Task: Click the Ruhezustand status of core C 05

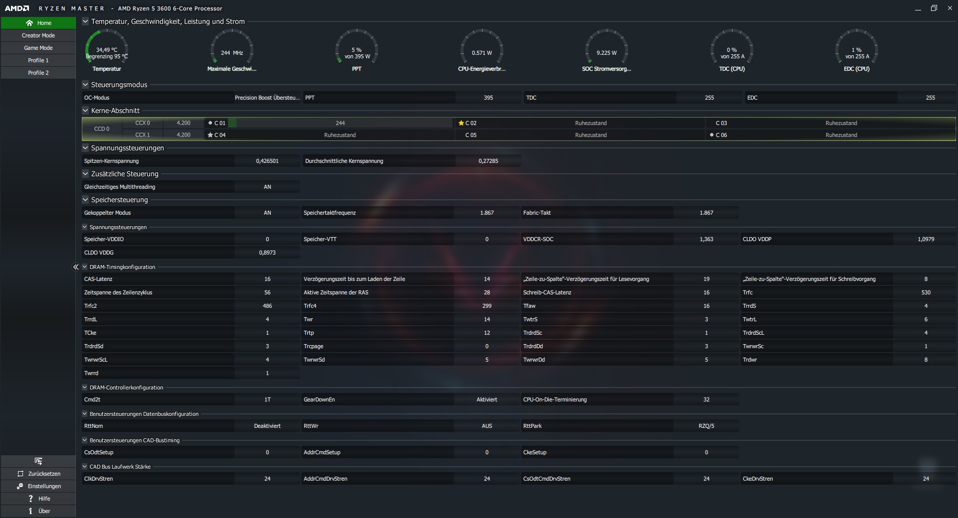Action: [591, 135]
